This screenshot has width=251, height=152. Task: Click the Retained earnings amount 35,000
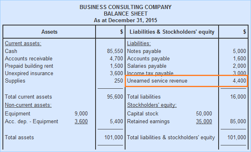pos(204,121)
